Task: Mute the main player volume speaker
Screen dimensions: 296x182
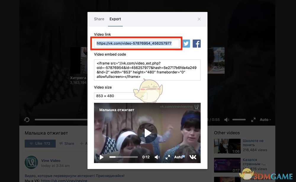Action: coord(227,120)
